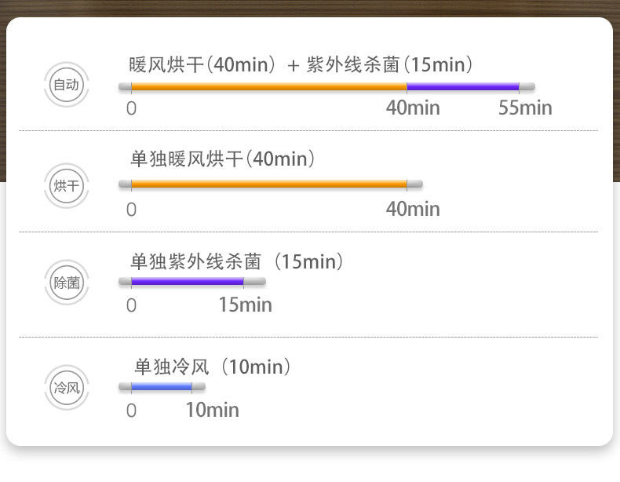620x482 pixels.
Task: Click the 单独紫外线杀菌 (15min) heading
Action: [x=237, y=261]
